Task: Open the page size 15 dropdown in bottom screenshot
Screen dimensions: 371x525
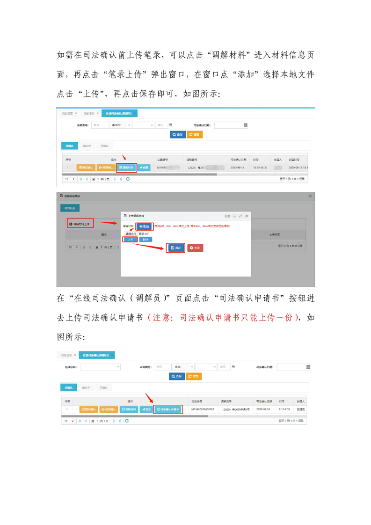Action: coord(69,421)
